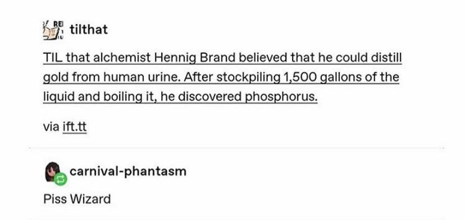Screen dimensions: 465x220
Task: Click the word "TIL" starting the post
Action: [53, 58]
